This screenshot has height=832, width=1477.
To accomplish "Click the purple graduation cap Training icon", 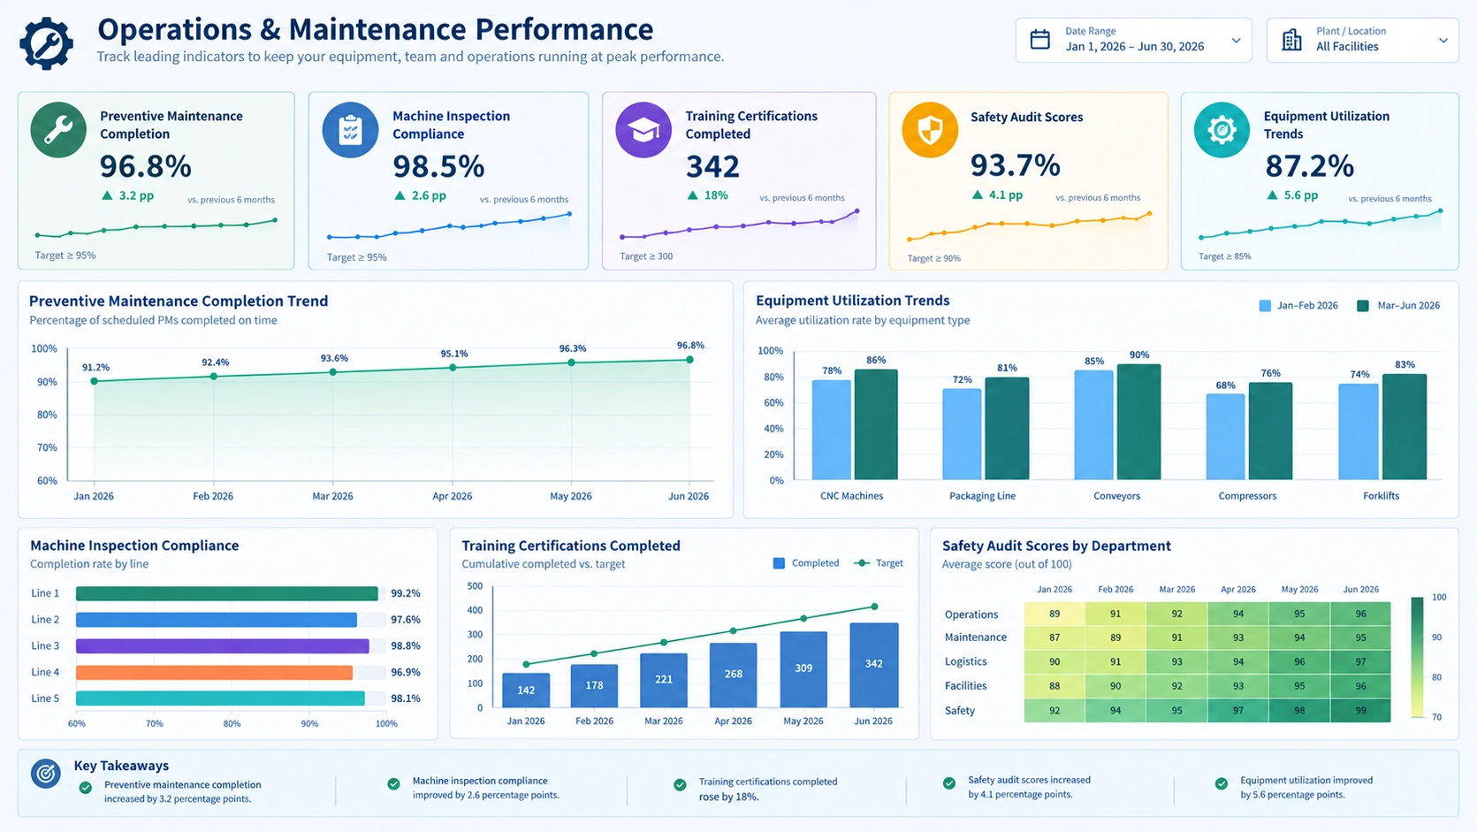I will click(643, 130).
